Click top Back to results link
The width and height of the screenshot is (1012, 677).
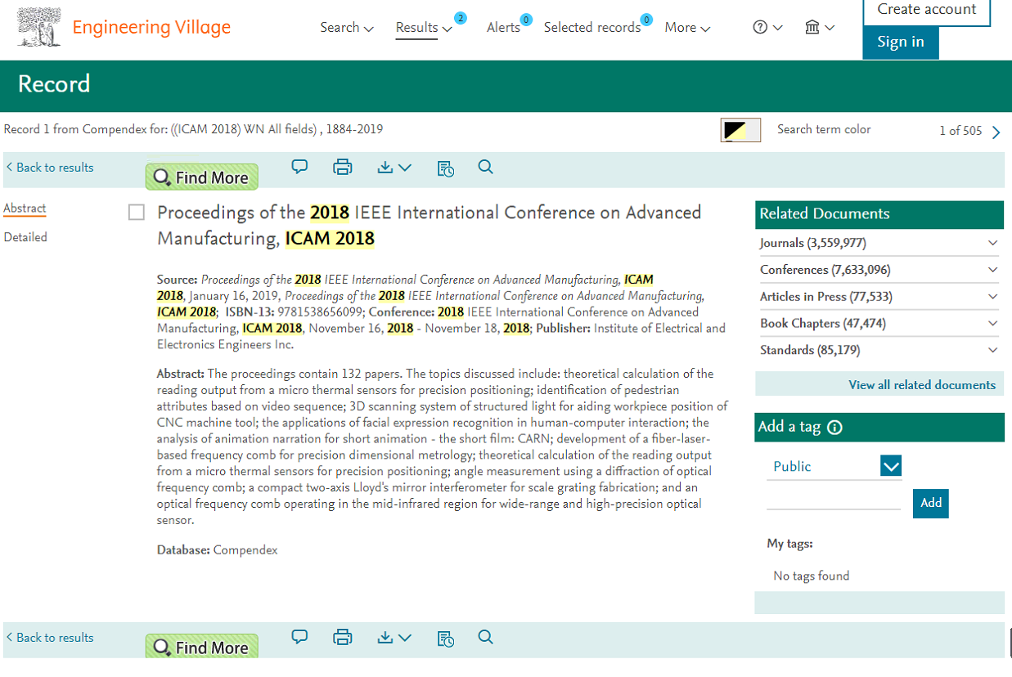coord(50,168)
